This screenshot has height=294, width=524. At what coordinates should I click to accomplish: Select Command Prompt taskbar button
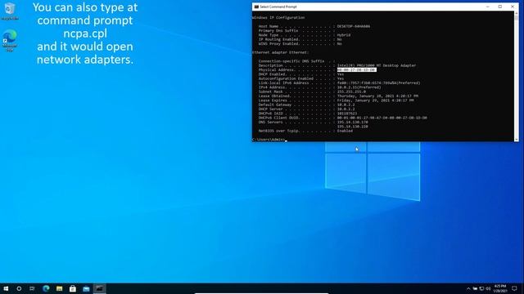coord(99,288)
